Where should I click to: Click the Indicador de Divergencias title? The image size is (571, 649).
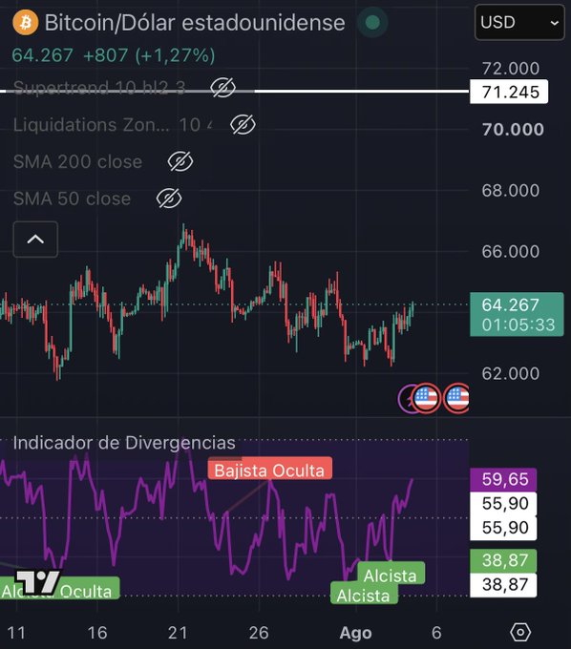point(124,443)
